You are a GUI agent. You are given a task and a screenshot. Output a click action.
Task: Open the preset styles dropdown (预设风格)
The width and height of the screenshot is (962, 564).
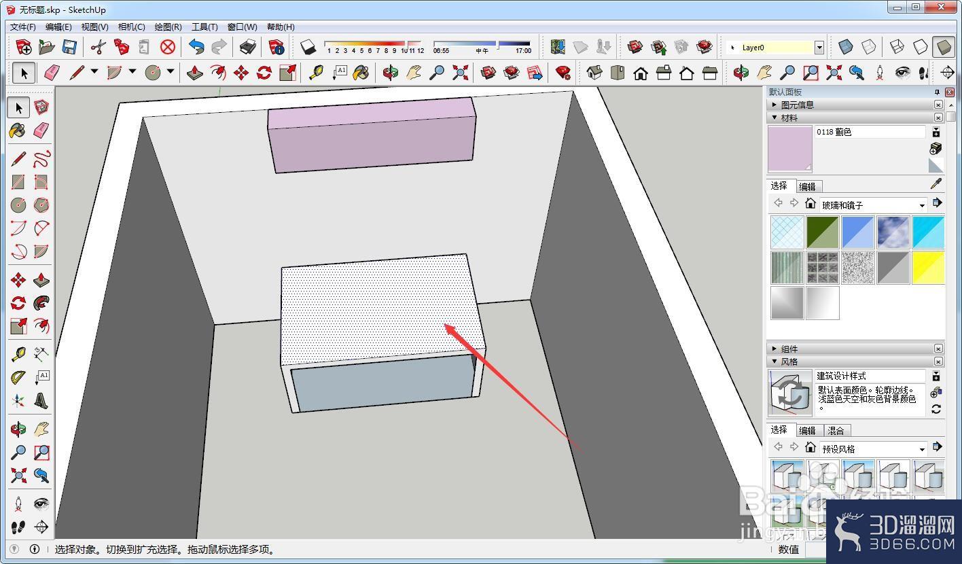922,449
